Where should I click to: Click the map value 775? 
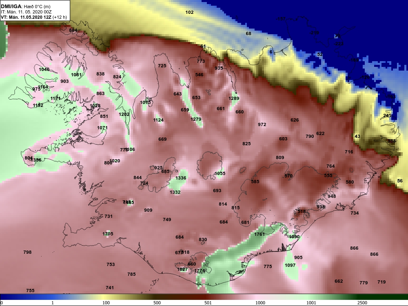coord(268,266)
